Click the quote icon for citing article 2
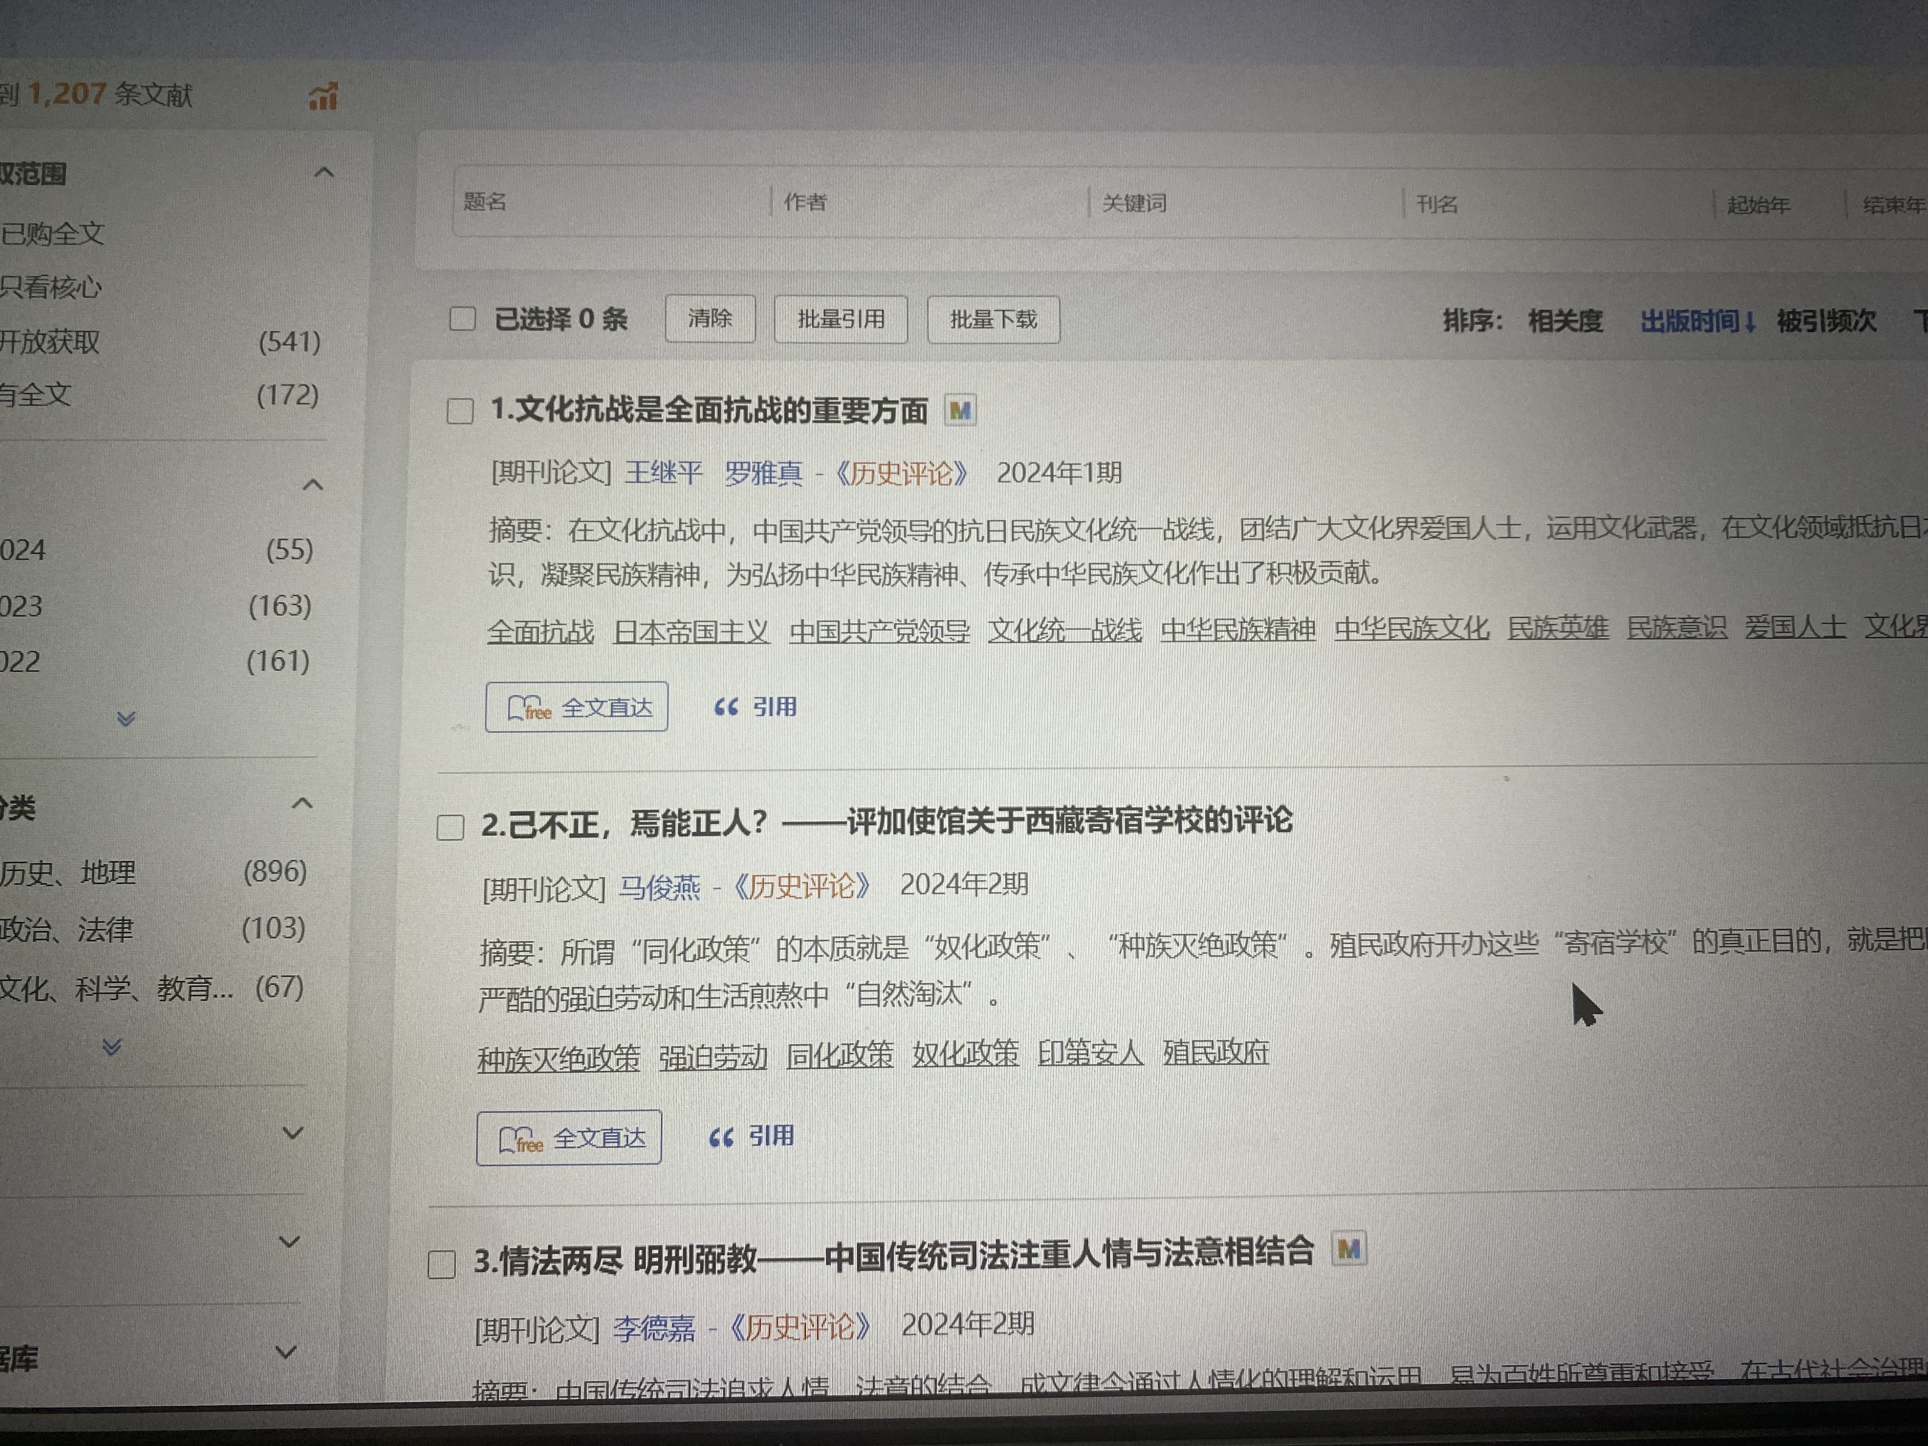This screenshot has width=1928, height=1446. 721,1138
